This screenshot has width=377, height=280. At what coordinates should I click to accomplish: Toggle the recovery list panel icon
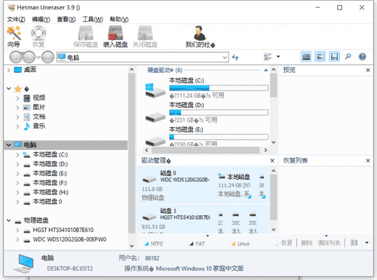tap(334, 56)
